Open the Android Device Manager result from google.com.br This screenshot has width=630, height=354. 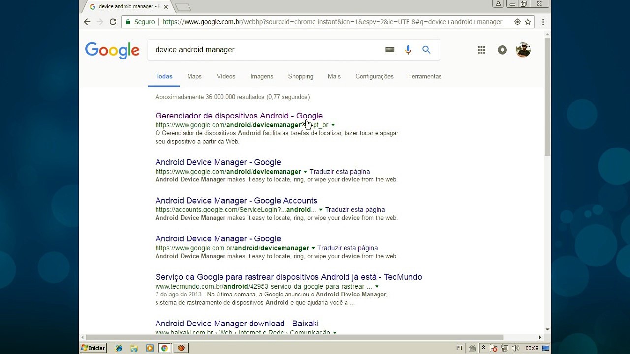click(x=218, y=238)
